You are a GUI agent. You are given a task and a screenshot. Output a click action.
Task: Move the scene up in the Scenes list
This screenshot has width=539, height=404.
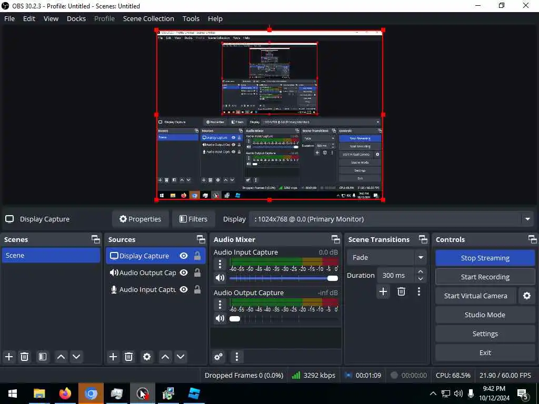point(61,357)
